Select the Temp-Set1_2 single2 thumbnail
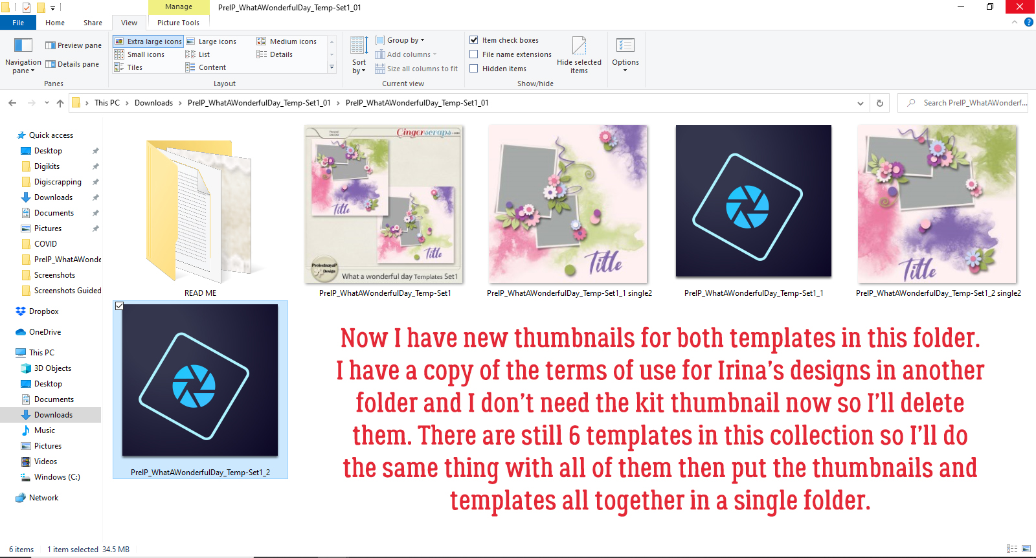Image resolution: width=1036 pixels, height=558 pixels. (938, 212)
